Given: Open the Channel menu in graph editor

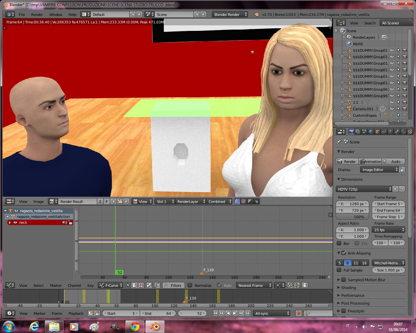Looking at the screenshot, I should pyautogui.click(x=74, y=285).
